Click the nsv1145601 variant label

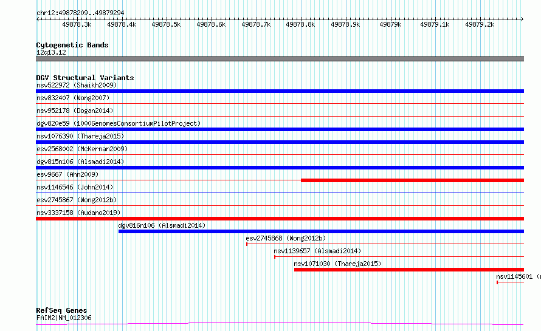(x=518, y=276)
